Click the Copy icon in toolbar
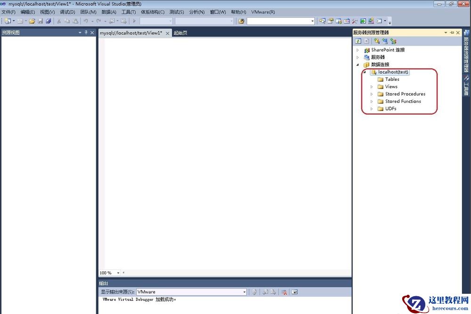The height and width of the screenshot is (314, 471). (67, 21)
